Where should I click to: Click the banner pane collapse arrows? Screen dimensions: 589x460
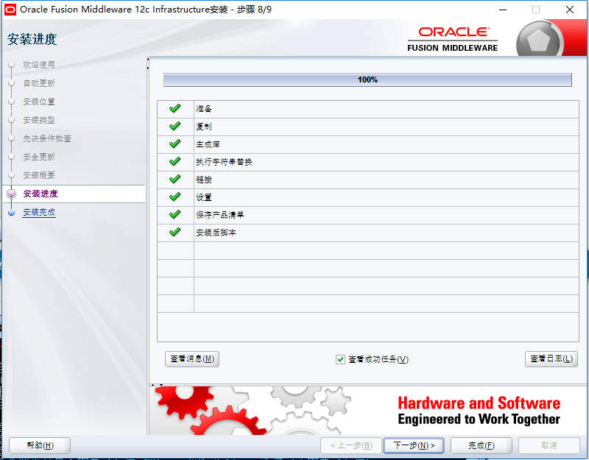pos(157,385)
